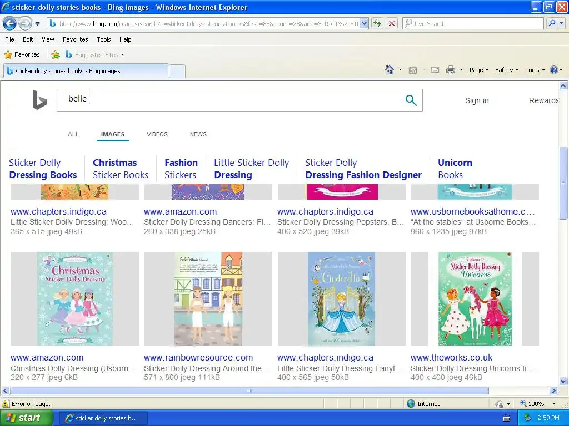Expand the Home button dropdown arrow

[x=400, y=70]
